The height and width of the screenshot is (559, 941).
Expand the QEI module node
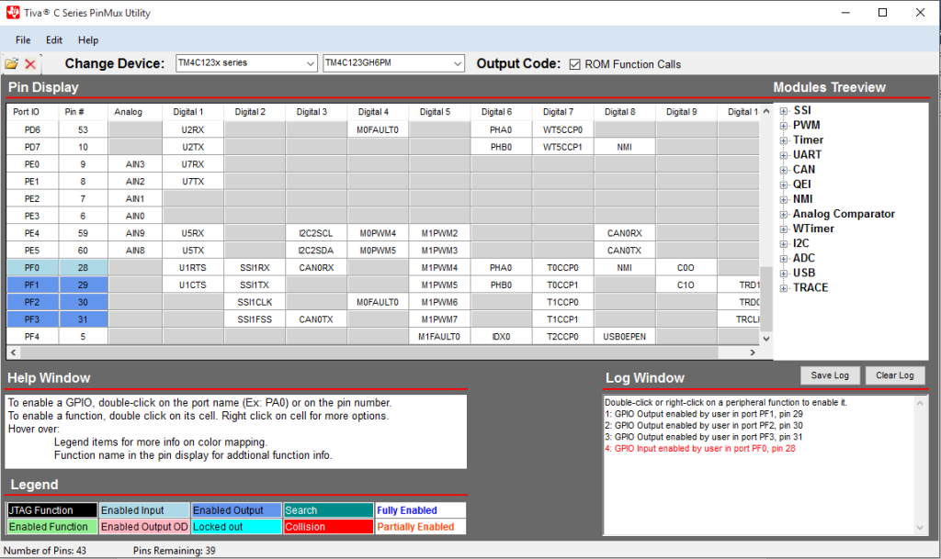point(784,184)
